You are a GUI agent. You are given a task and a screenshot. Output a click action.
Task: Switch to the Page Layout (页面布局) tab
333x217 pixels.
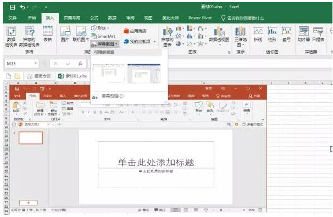coord(72,18)
